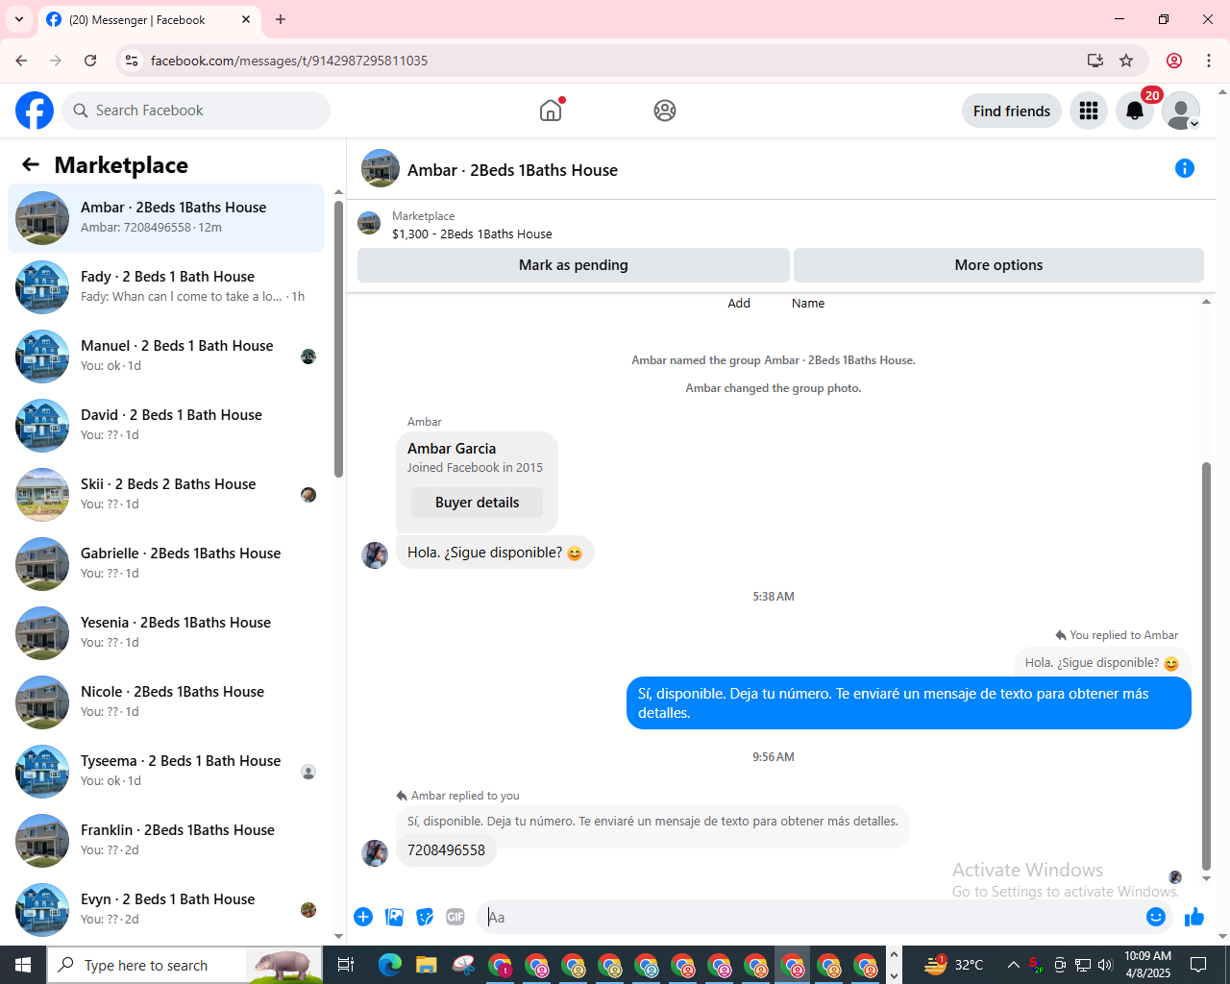Viewport: 1230px width, 984px height.
Task: Click the Hola ¿Sigue disponible? message
Action: pyautogui.click(x=495, y=553)
